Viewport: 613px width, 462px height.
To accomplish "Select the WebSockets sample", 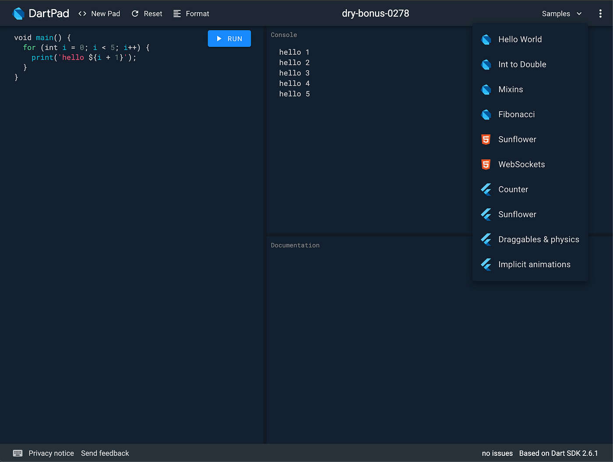I will click(521, 164).
